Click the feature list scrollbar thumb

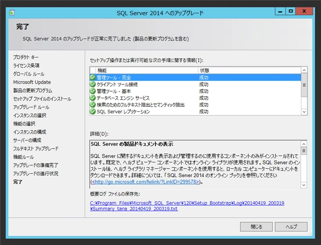coord(304,85)
